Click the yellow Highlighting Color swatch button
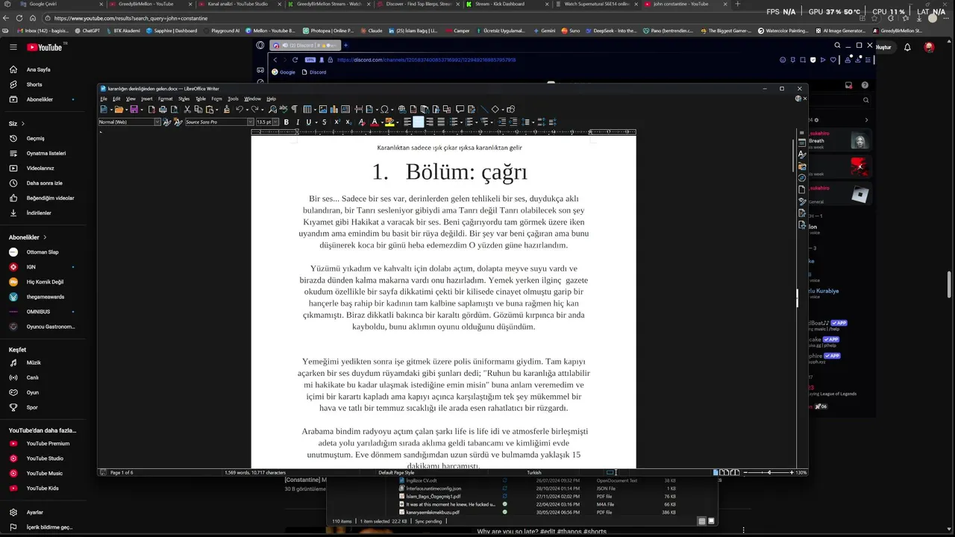 pos(389,122)
